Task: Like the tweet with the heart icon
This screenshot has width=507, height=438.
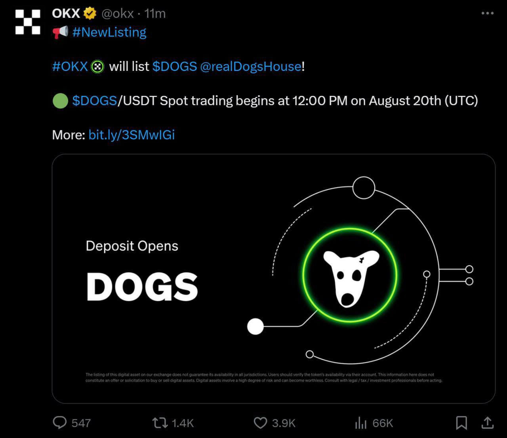Action: (260, 423)
